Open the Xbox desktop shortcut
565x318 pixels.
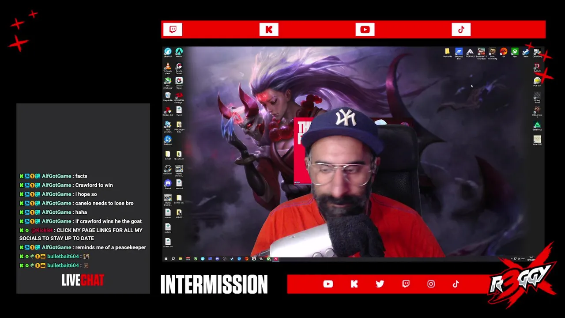(515, 53)
